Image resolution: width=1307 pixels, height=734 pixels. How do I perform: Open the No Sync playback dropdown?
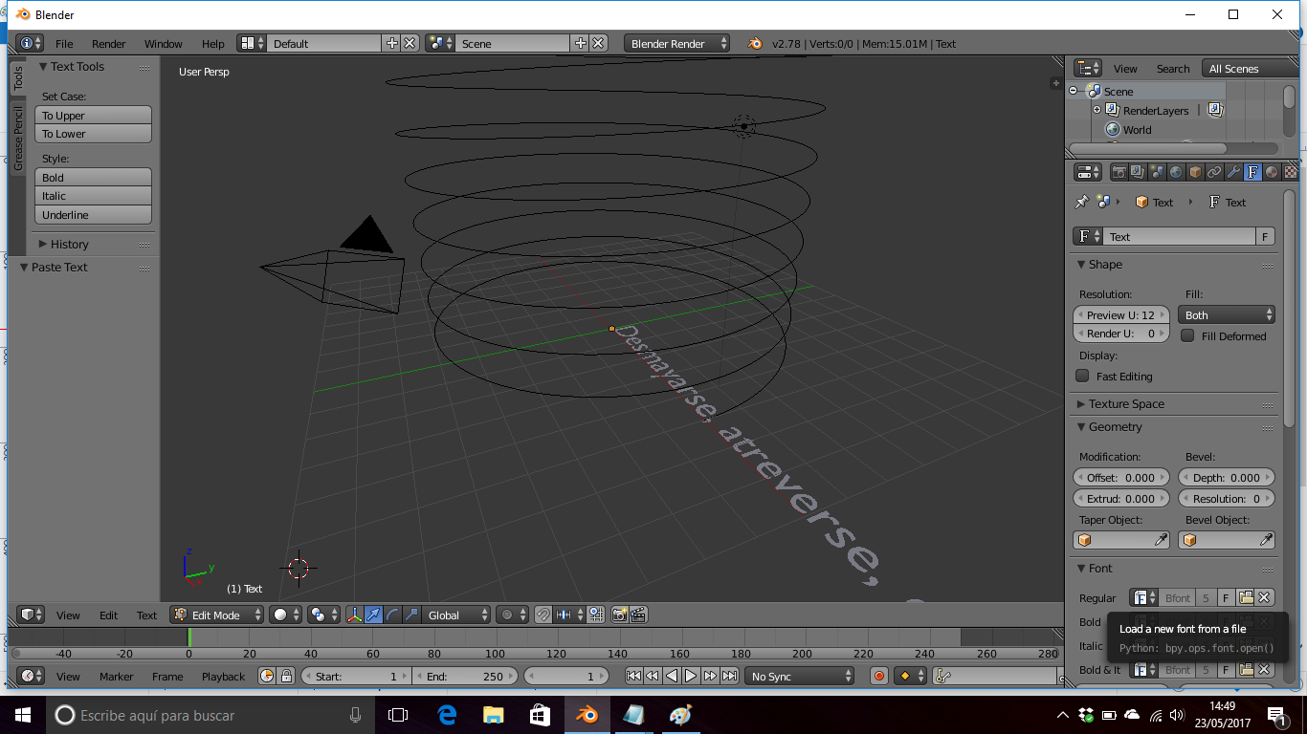(799, 676)
